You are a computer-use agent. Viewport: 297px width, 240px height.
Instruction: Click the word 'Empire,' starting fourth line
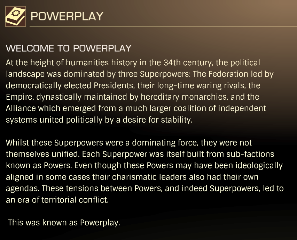click(x=20, y=97)
